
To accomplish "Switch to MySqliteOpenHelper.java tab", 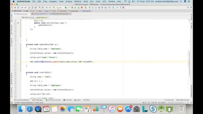I will tap(60, 14).
